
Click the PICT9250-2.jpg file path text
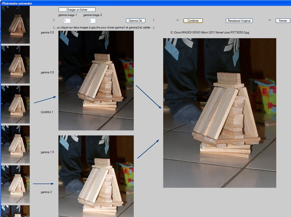pyautogui.click(x=206, y=32)
